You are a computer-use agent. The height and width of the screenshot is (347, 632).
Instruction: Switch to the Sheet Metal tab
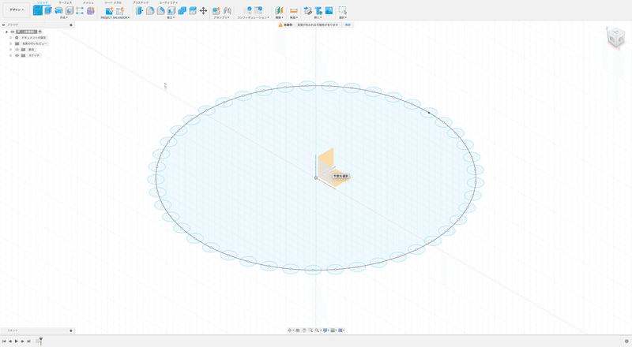[x=113, y=2]
